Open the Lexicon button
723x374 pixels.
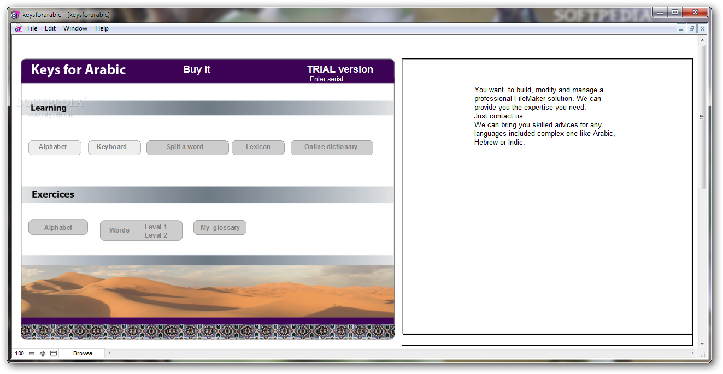258,147
